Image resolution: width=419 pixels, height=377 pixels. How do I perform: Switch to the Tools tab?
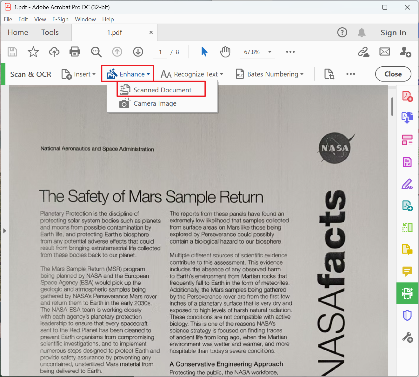pyautogui.click(x=50, y=32)
